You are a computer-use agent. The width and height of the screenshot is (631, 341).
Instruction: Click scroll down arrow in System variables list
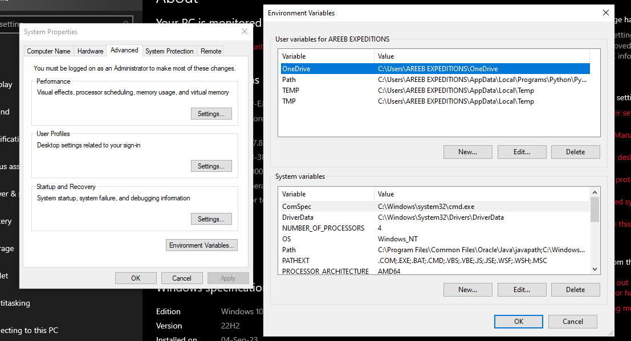[595, 269]
